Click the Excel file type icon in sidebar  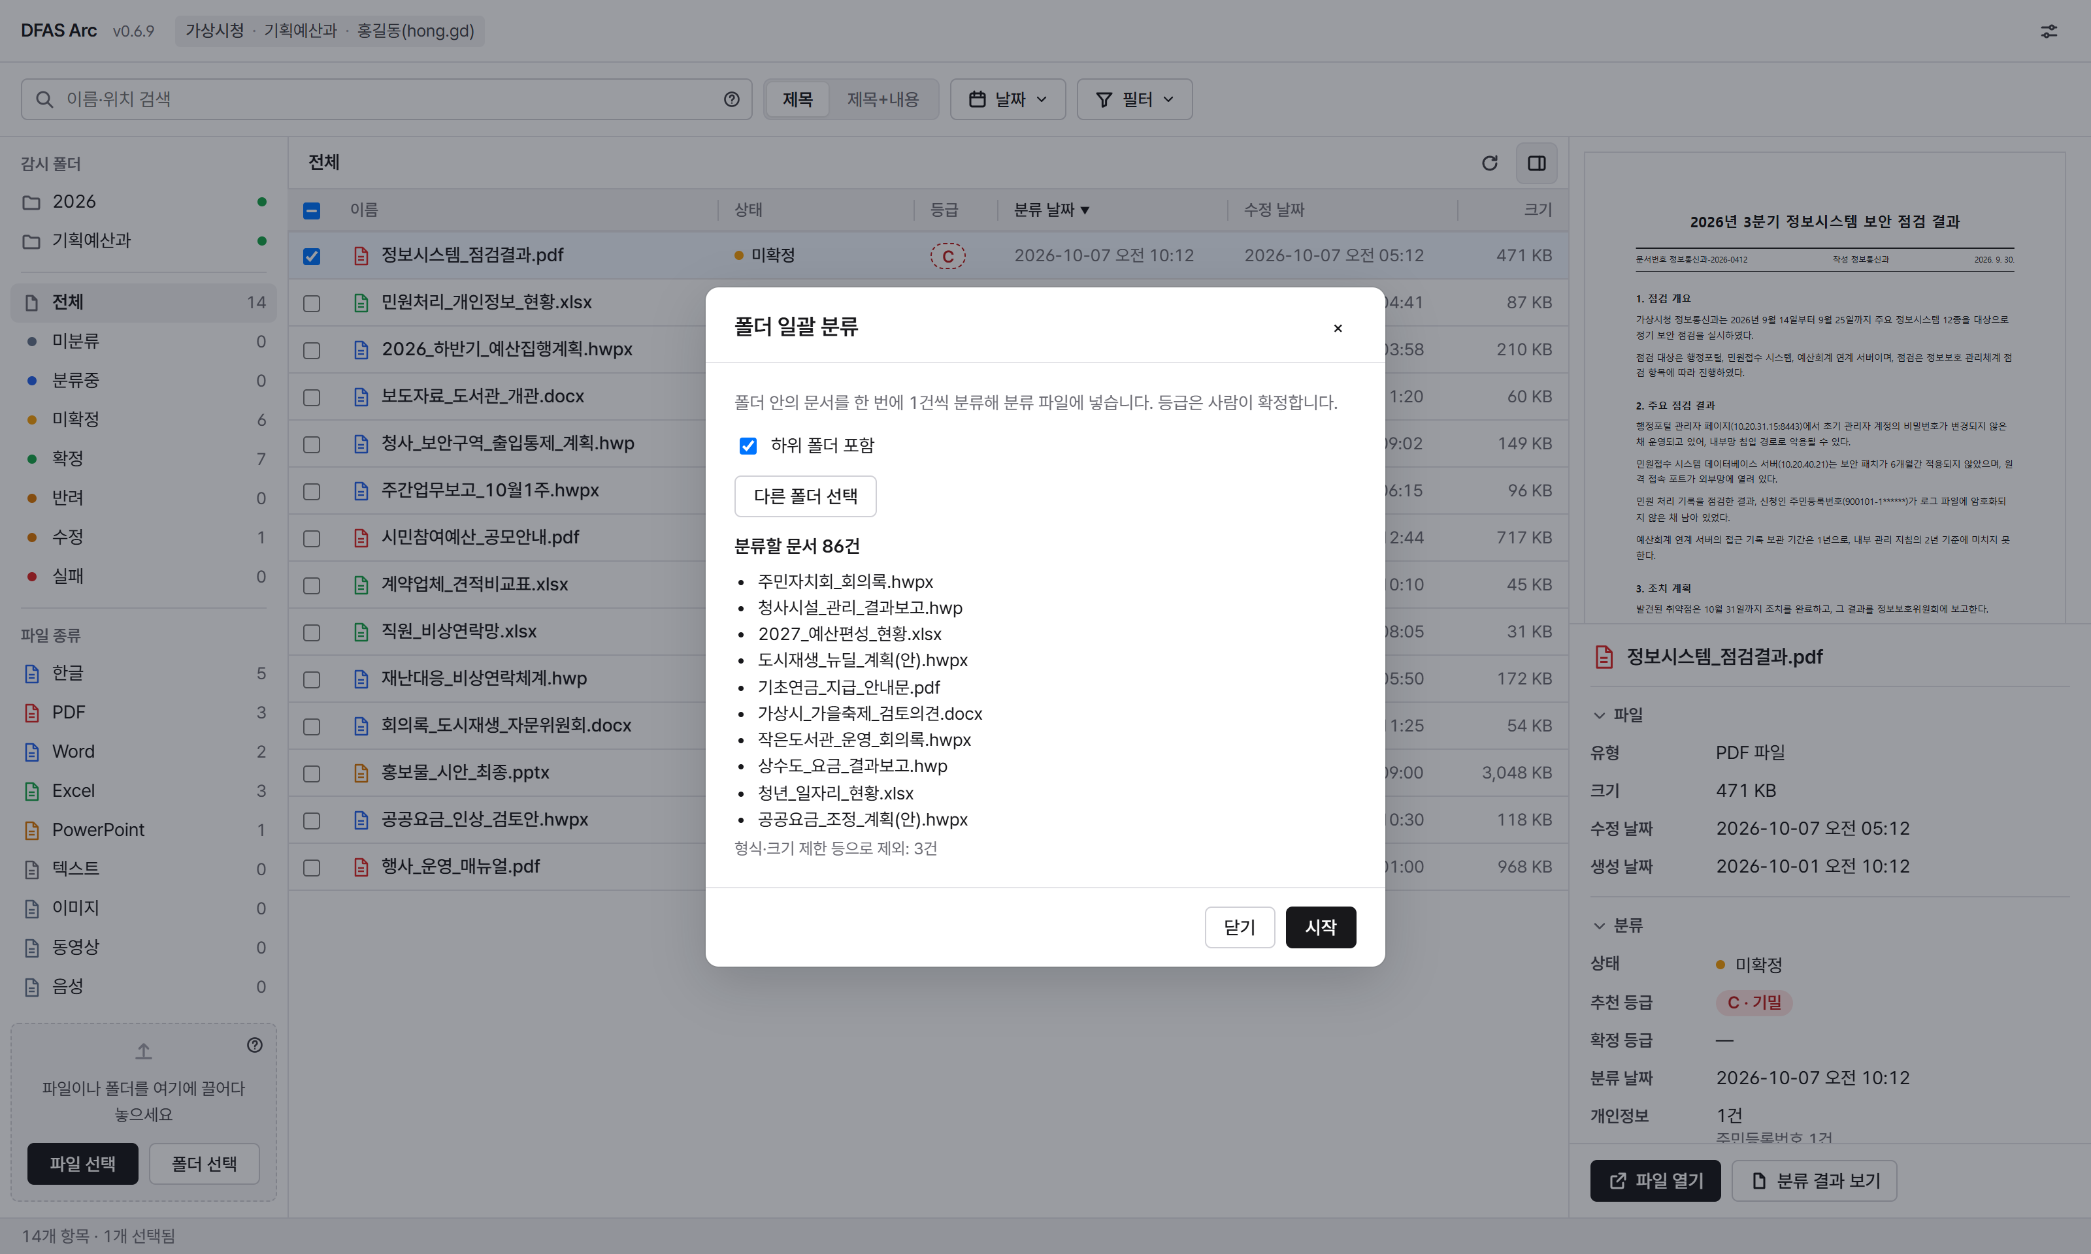pyautogui.click(x=32, y=792)
